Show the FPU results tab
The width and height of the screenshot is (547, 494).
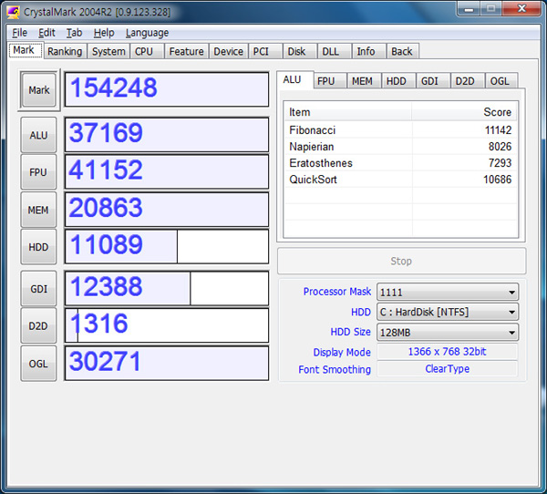click(326, 81)
